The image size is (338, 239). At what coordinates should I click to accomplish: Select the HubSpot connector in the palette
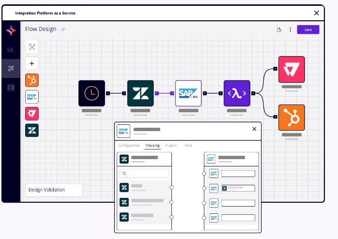click(x=32, y=80)
